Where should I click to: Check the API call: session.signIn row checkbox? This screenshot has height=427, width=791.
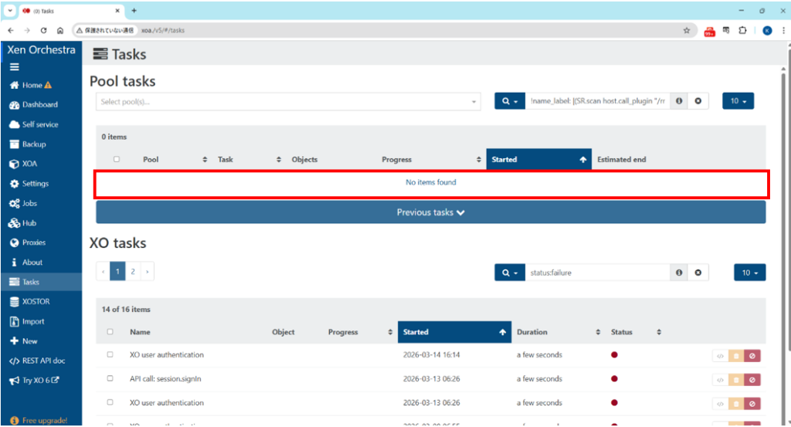[x=110, y=379]
